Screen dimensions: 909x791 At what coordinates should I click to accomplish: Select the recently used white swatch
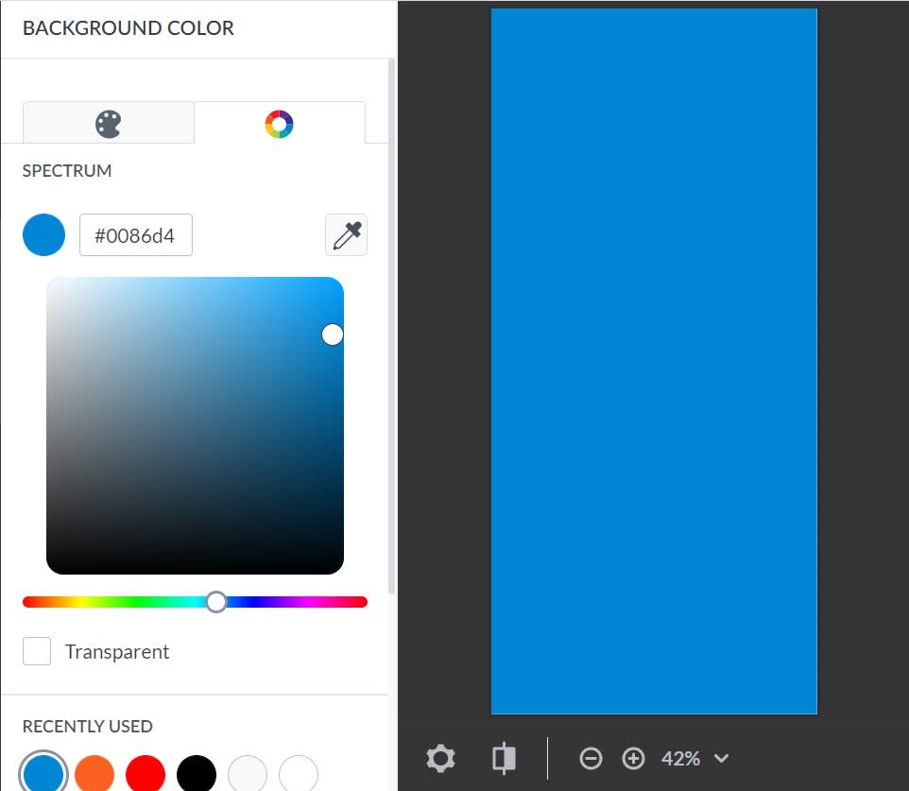[x=299, y=774]
